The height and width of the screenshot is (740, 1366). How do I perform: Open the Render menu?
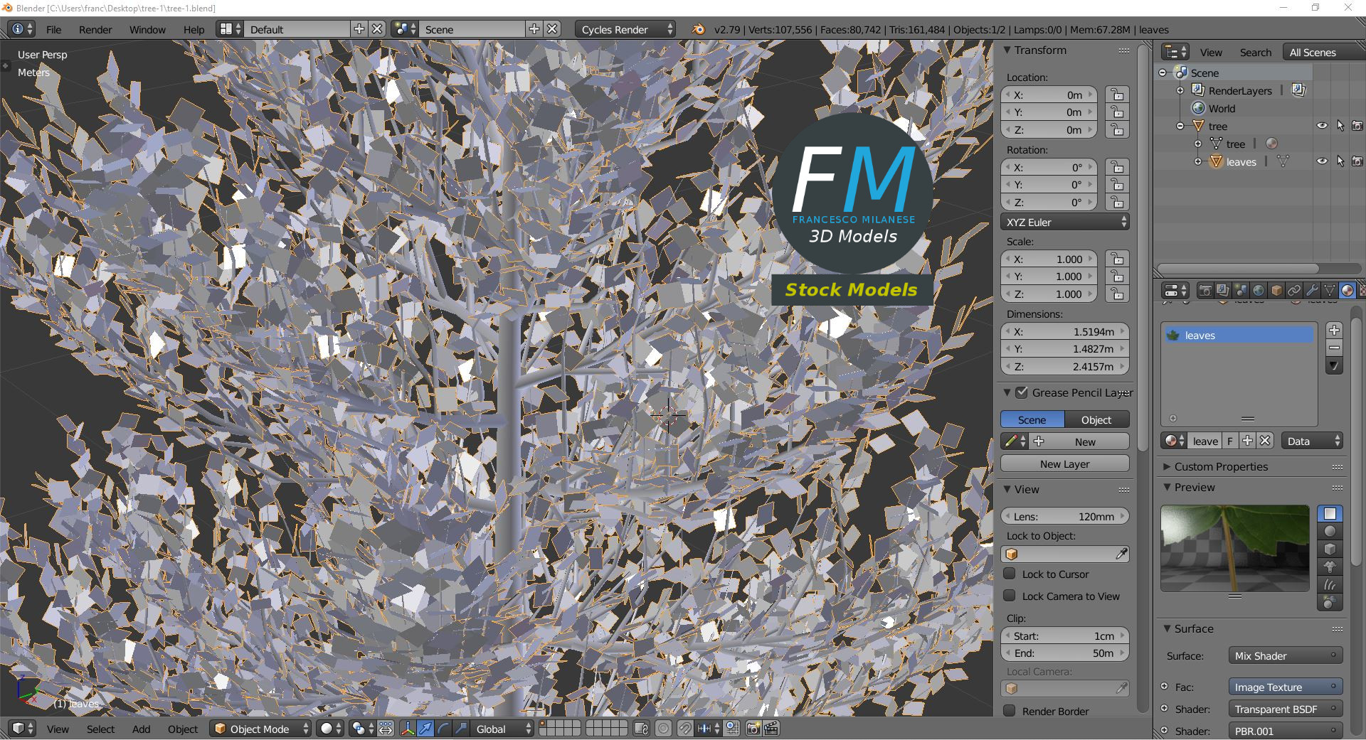95,29
